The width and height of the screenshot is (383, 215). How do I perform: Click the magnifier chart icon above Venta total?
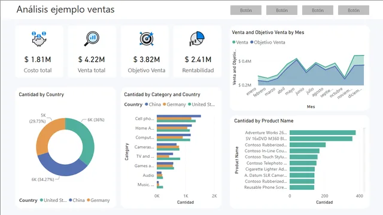click(x=92, y=38)
